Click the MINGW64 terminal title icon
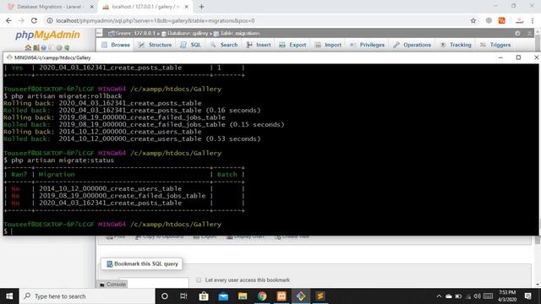This screenshot has width=541, height=304. (9, 57)
